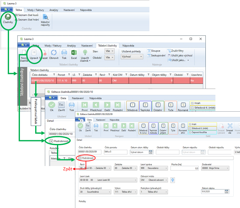240x208 pixels.
Task: Open Měsíční nápočty icon
Action: click(x=45, y=20)
